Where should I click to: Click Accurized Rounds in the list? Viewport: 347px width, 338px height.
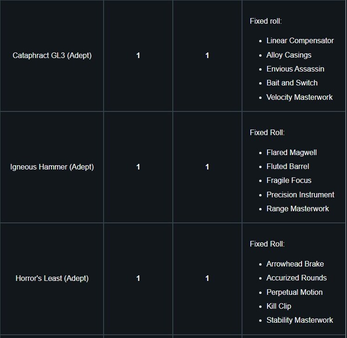point(296,278)
